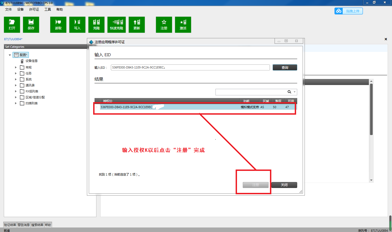
Task: Expand the 通讯录 folder
Action: 16,85
